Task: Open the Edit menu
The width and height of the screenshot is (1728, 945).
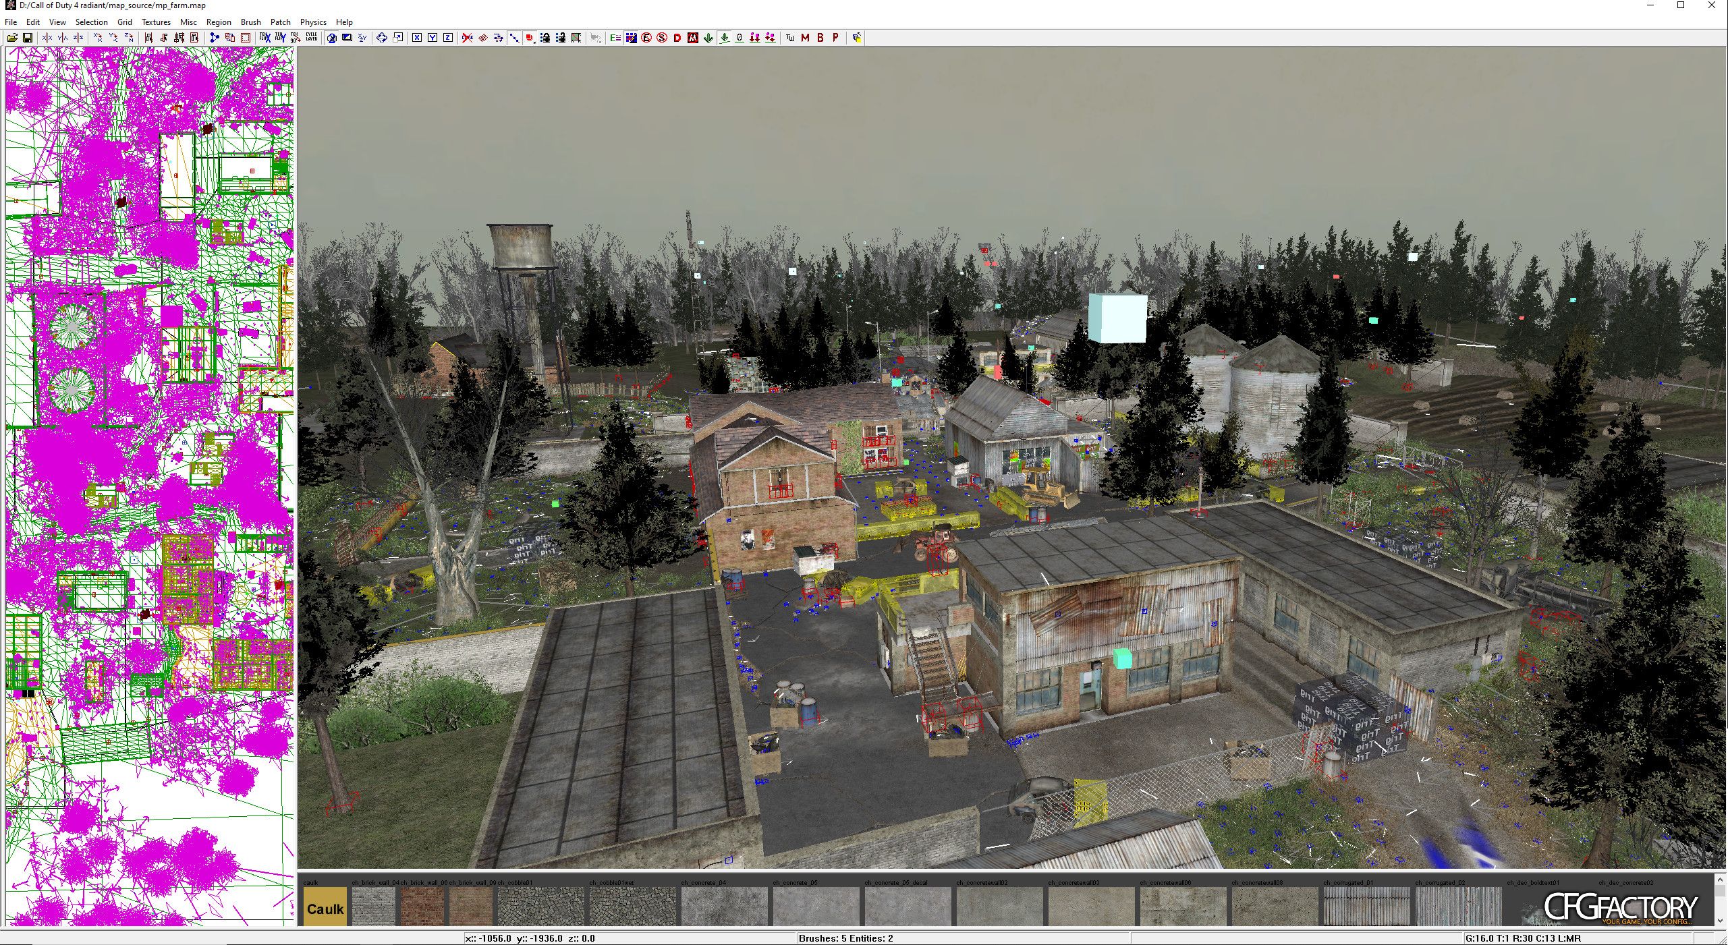Action: point(32,22)
